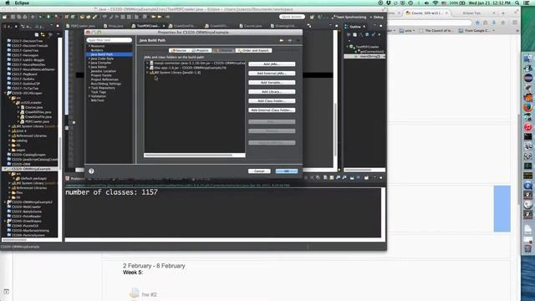This screenshot has width=535, height=301.
Task: Click the iTunes icon in the Dock
Action: tap(527, 127)
